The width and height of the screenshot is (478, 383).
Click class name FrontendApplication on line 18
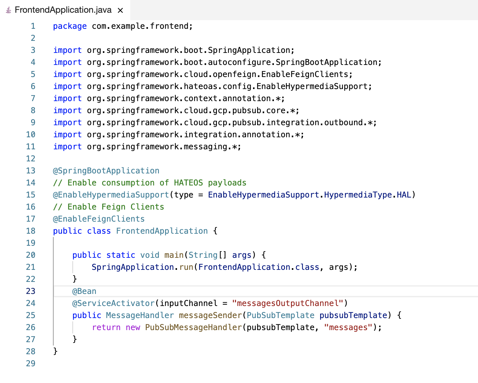(x=162, y=231)
